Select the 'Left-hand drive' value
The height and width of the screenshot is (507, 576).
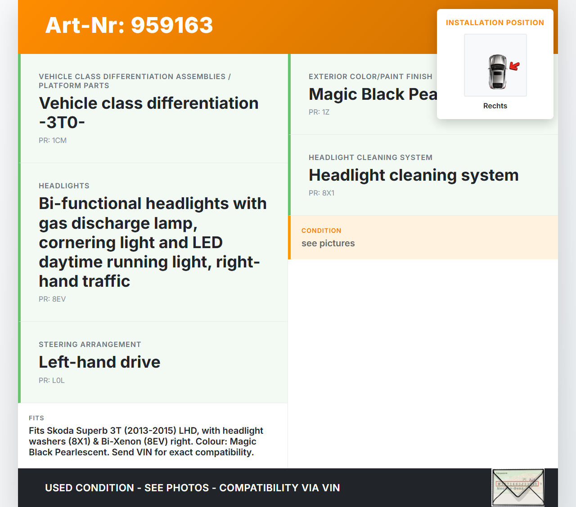pos(99,362)
